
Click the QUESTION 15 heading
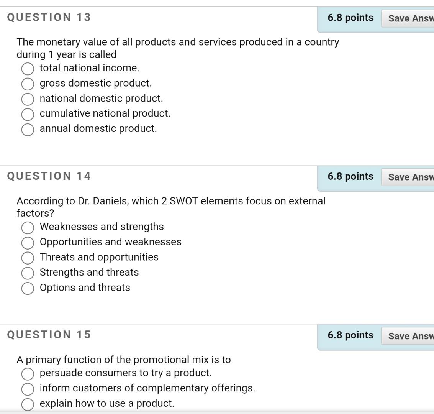49,335
